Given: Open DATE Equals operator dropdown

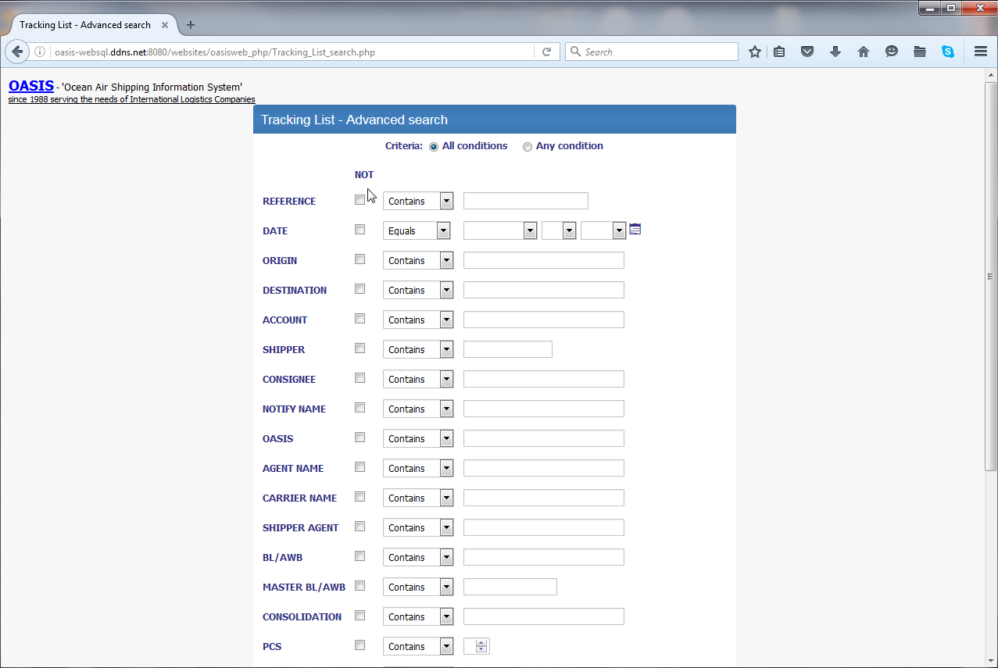Looking at the screenshot, I should click(417, 230).
